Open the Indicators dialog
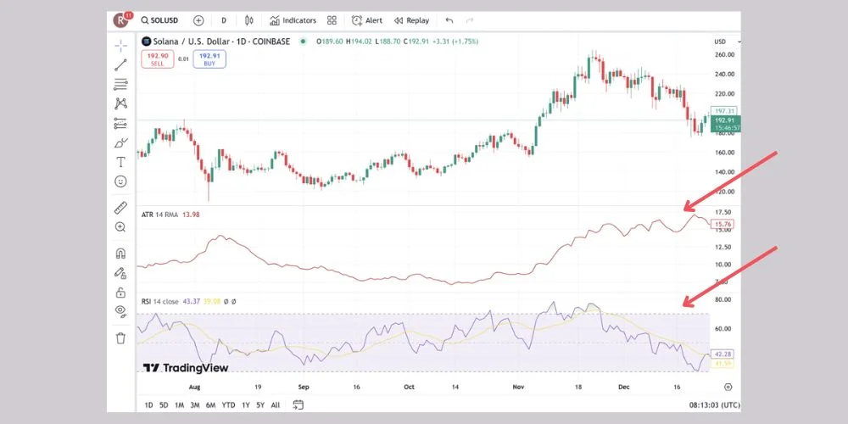The image size is (848, 424). tap(293, 20)
